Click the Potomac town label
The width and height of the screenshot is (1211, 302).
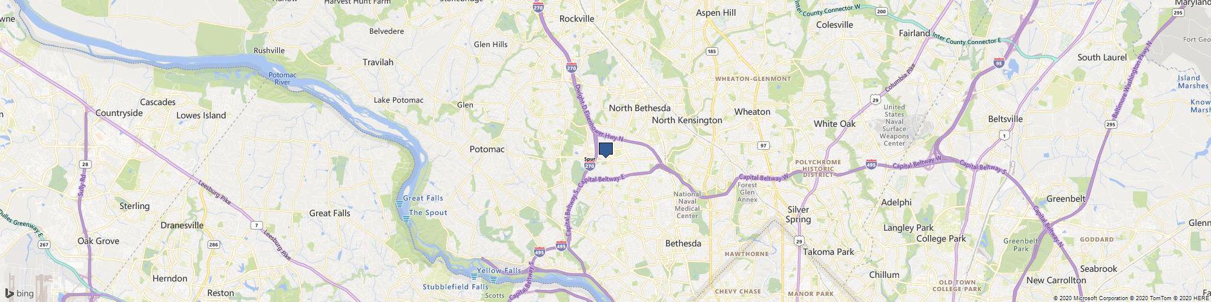(x=487, y=149)
